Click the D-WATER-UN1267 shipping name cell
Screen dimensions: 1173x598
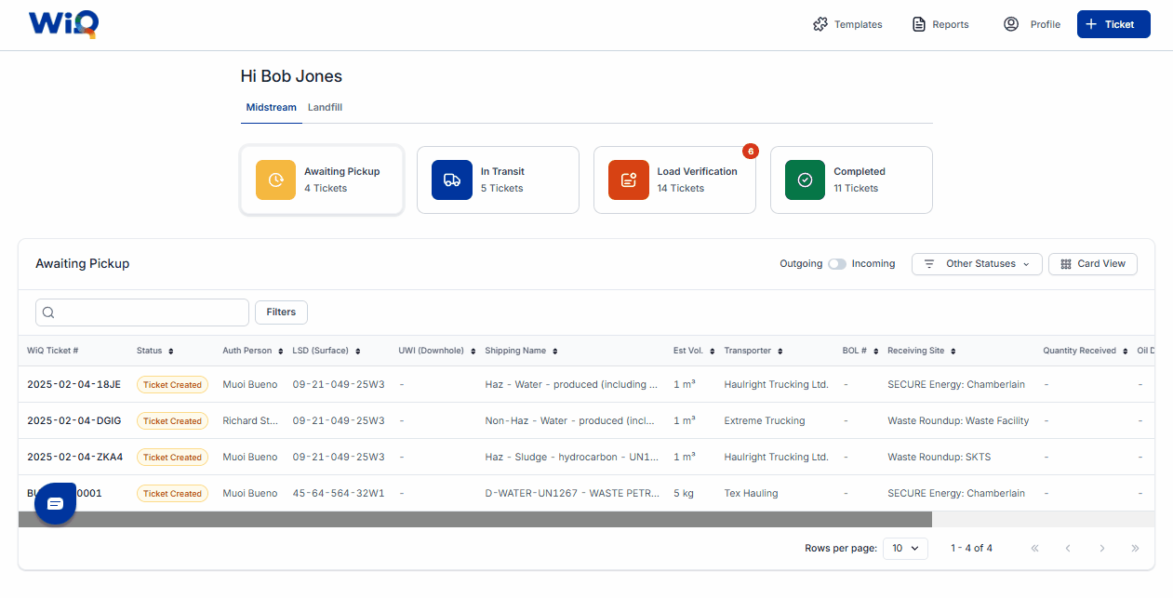572,493
